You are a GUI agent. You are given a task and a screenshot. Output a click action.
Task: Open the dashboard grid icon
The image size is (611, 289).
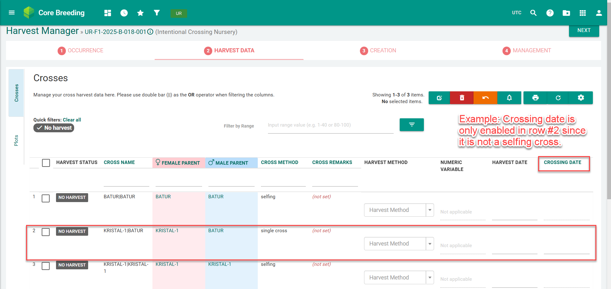(x=108, y=13)
